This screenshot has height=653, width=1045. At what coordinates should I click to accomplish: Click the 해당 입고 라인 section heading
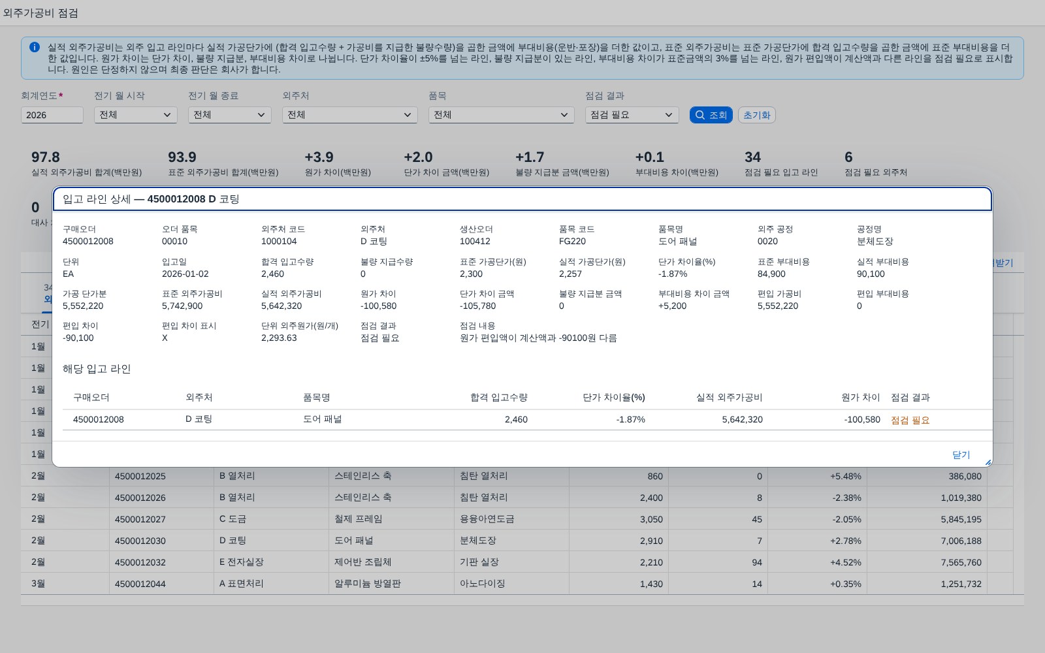coord(97,369)
